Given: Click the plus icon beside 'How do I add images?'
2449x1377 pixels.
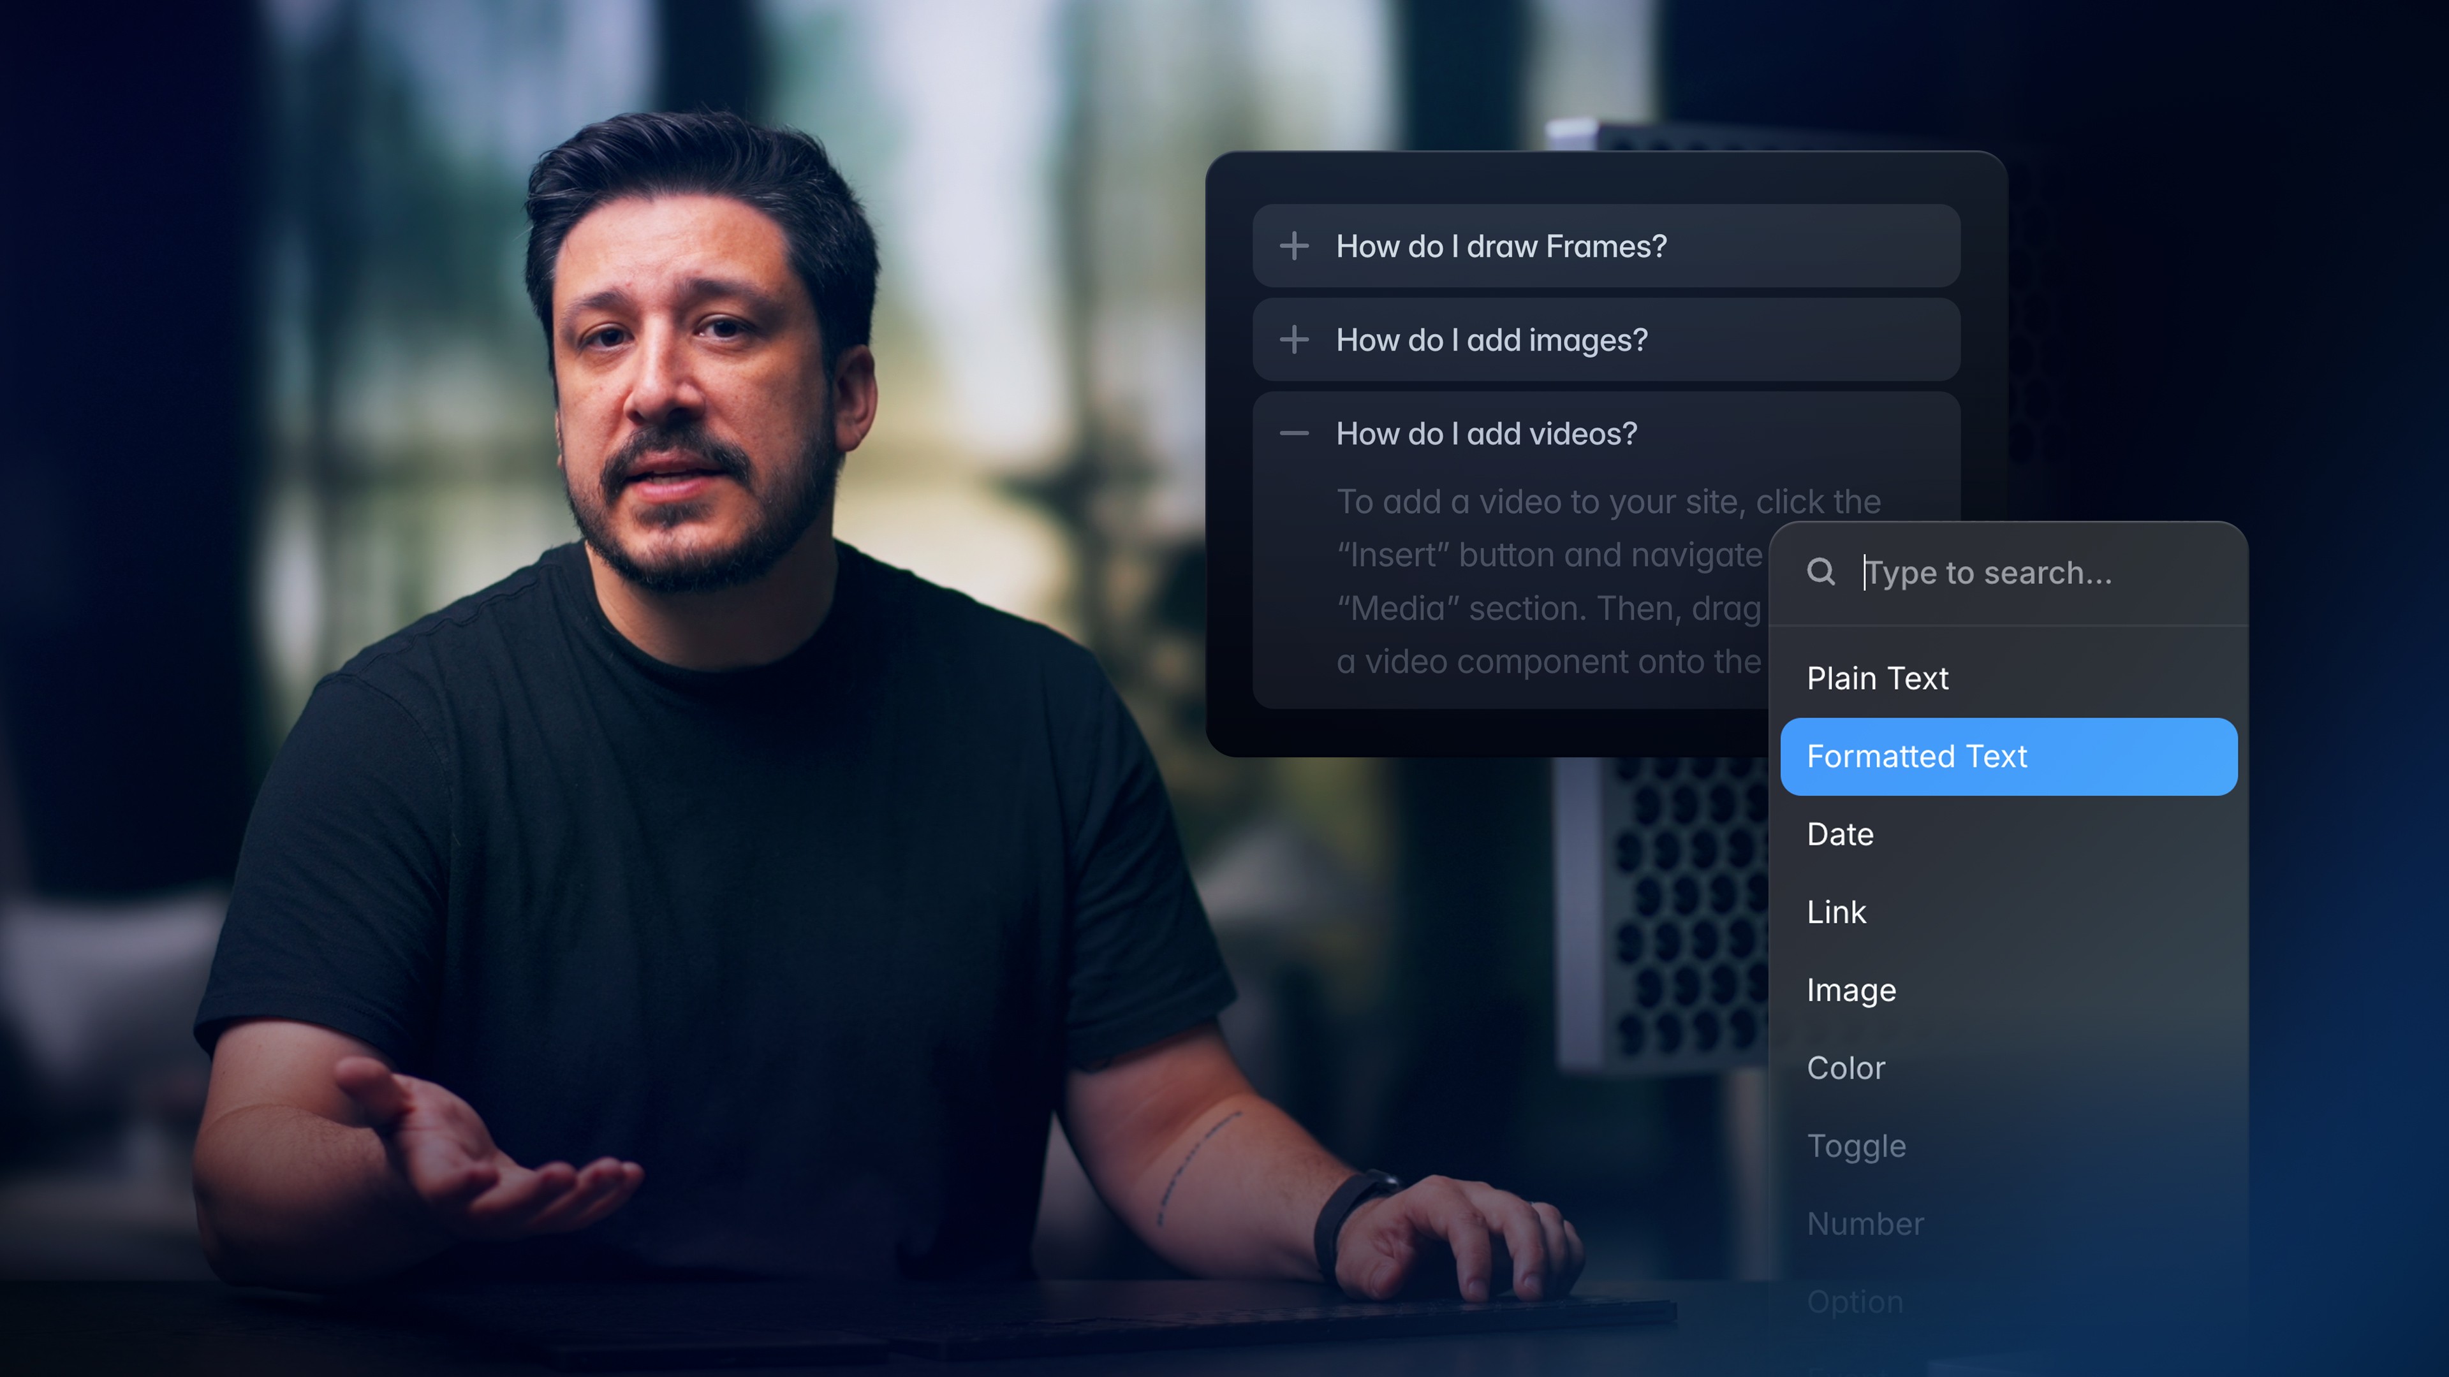Looking at the screenshot, I should [1294, 339].
